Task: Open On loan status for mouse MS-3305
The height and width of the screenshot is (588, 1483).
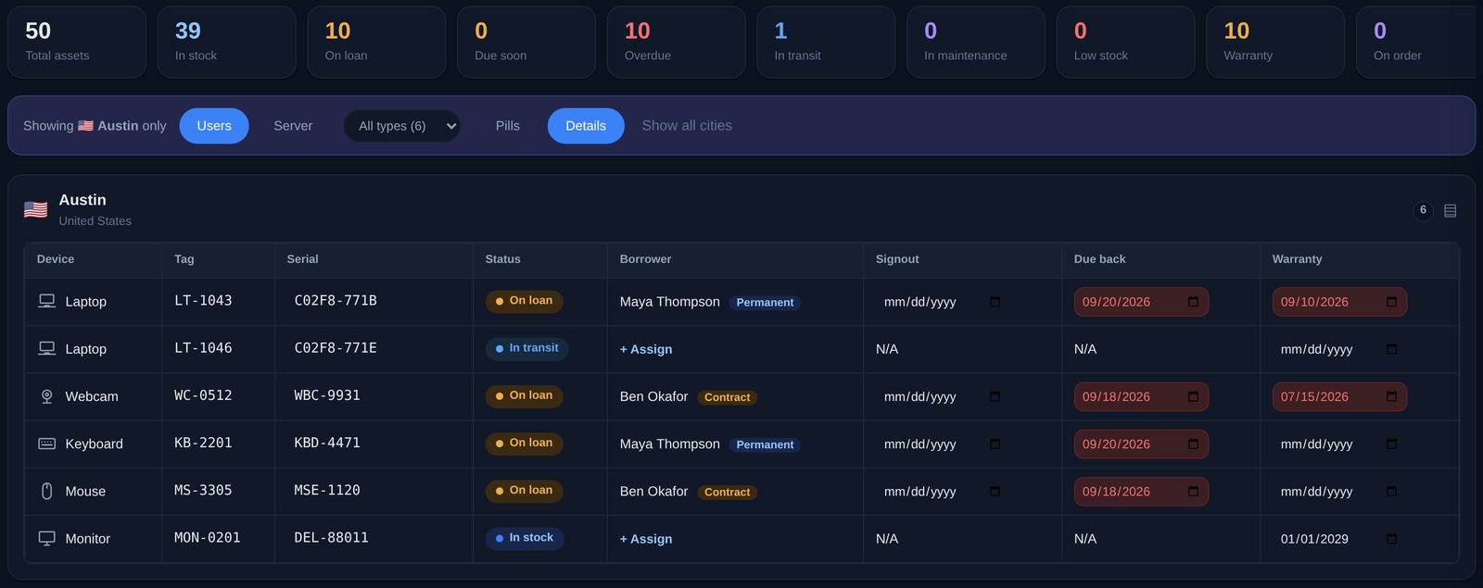Action: click(x=525, y=490)
